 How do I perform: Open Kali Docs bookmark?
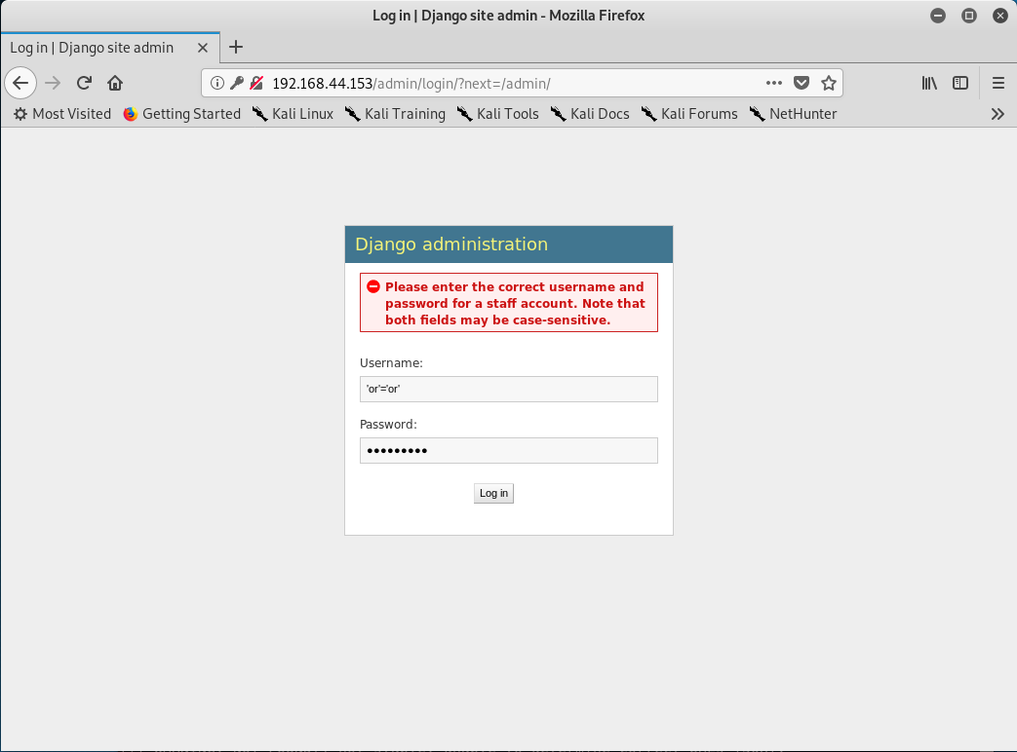coord(590,114)
